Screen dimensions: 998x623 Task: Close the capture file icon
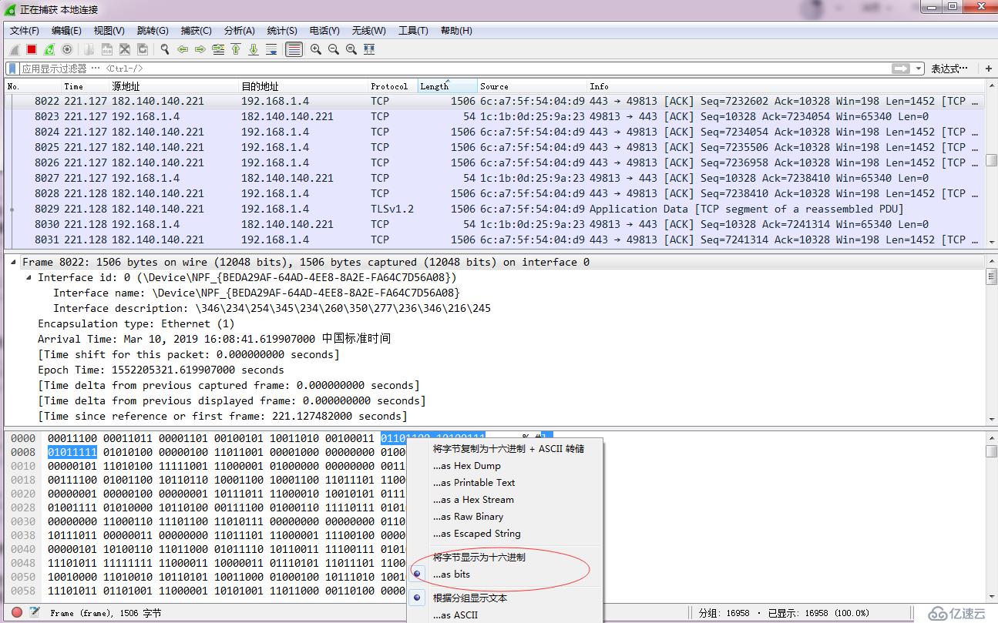pyautogui.click(x=125, y=49)
